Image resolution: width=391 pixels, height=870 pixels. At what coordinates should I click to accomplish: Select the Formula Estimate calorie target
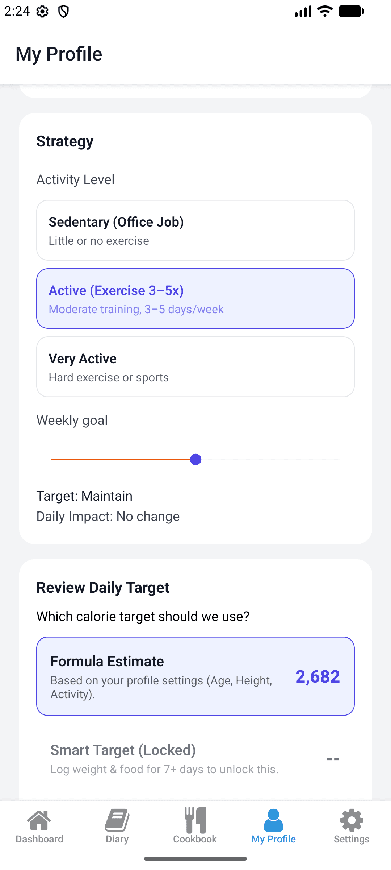[x=195, y=676]
